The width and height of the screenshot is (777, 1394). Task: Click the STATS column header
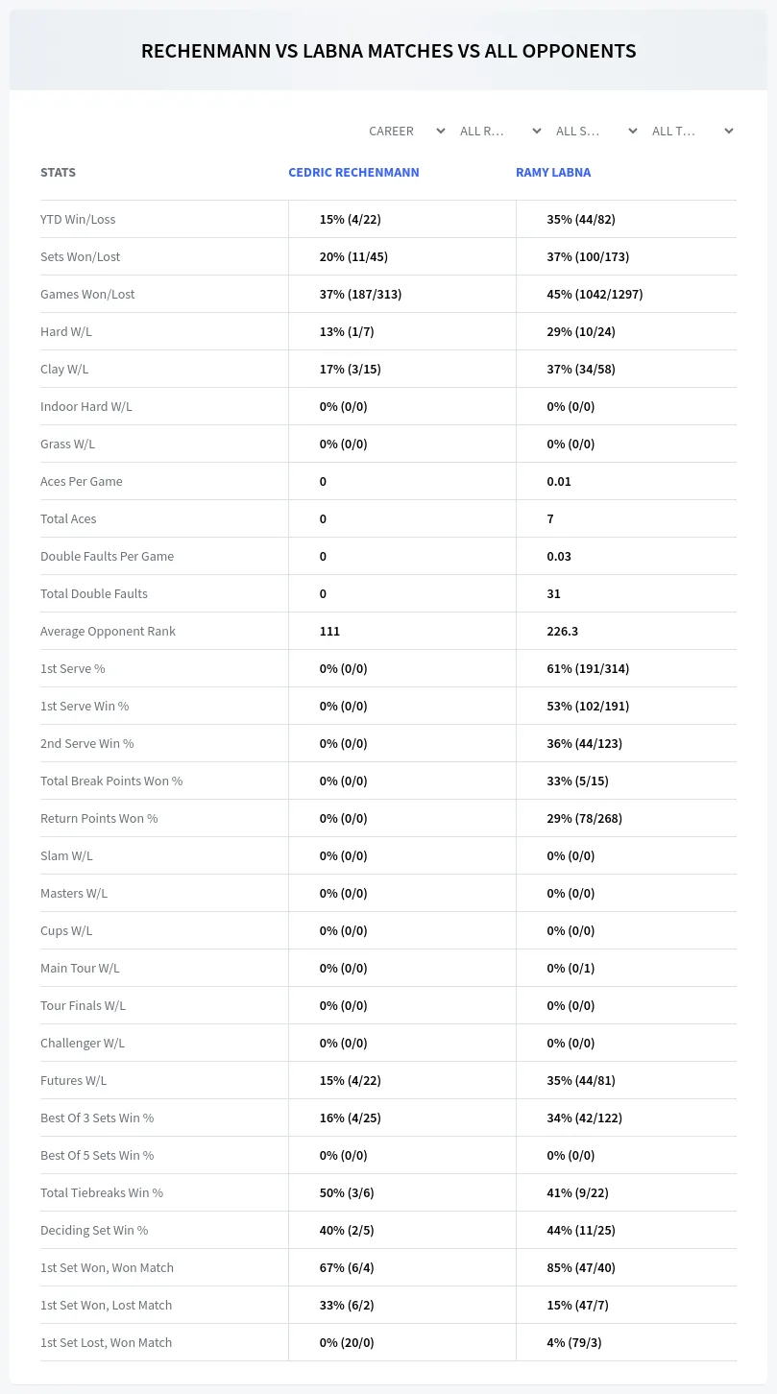(58, 173)
